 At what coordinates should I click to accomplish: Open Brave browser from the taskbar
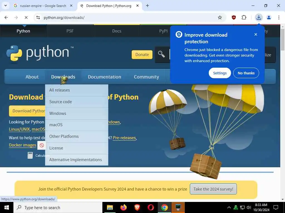point(137,207)
